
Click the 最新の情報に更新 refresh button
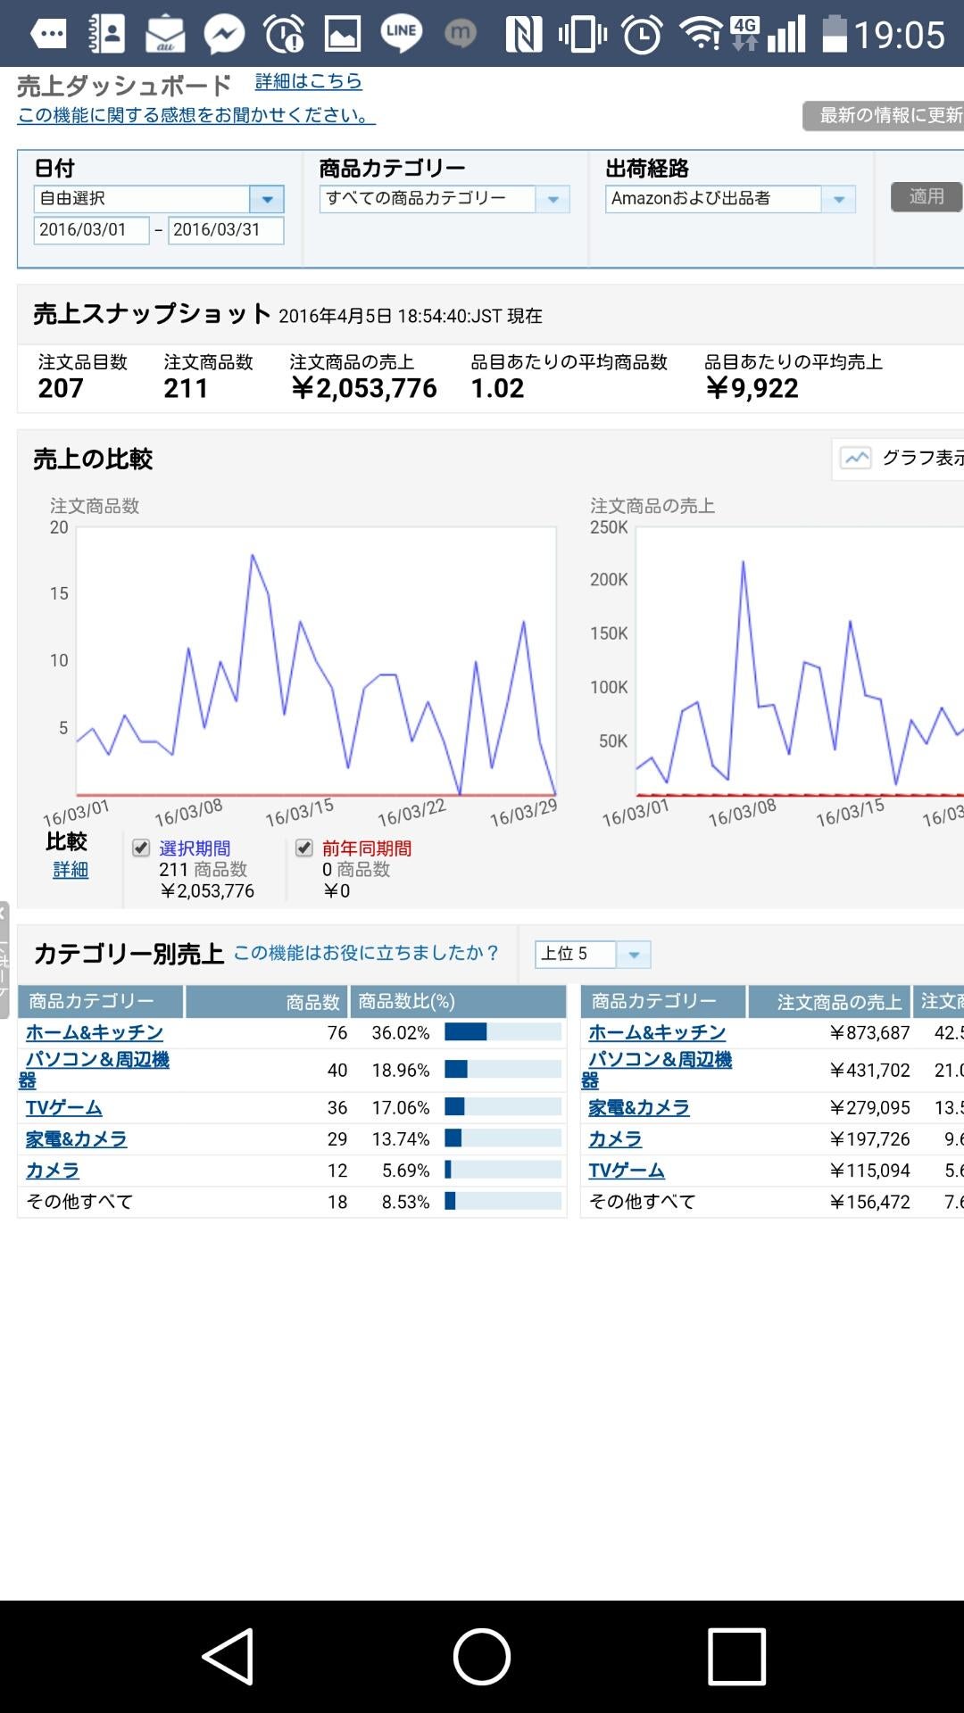pos(884,116)
